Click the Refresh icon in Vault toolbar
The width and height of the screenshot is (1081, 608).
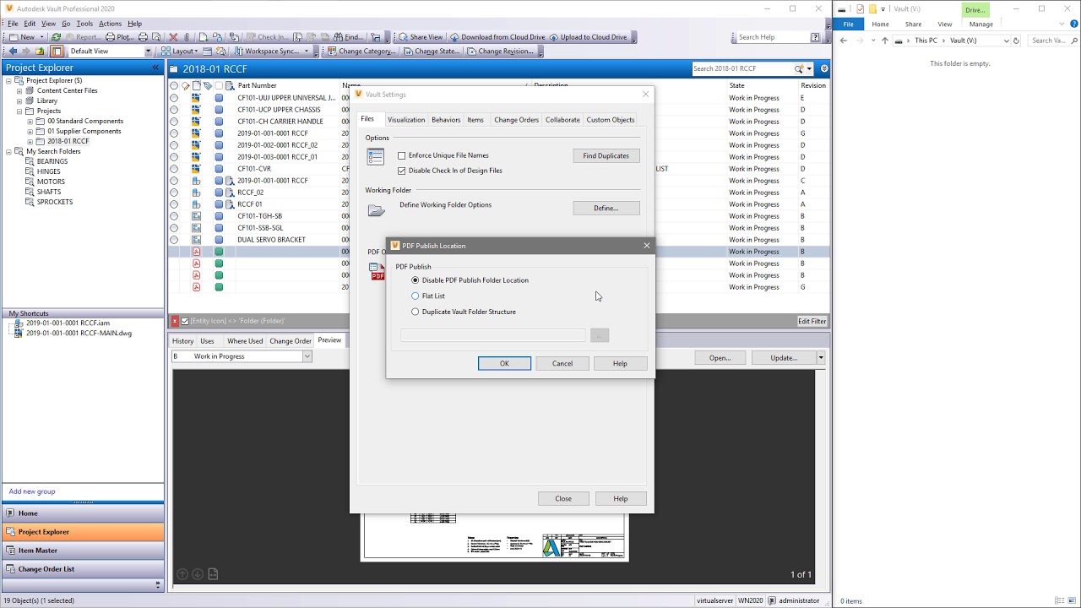coord(56,37)
